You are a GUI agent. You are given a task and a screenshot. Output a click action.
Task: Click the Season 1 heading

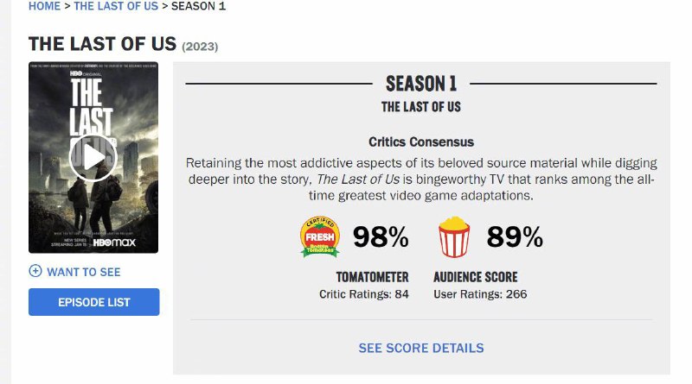tap(421, 84)
